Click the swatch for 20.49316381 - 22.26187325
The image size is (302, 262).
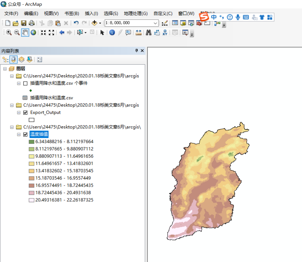coord(32,200)
